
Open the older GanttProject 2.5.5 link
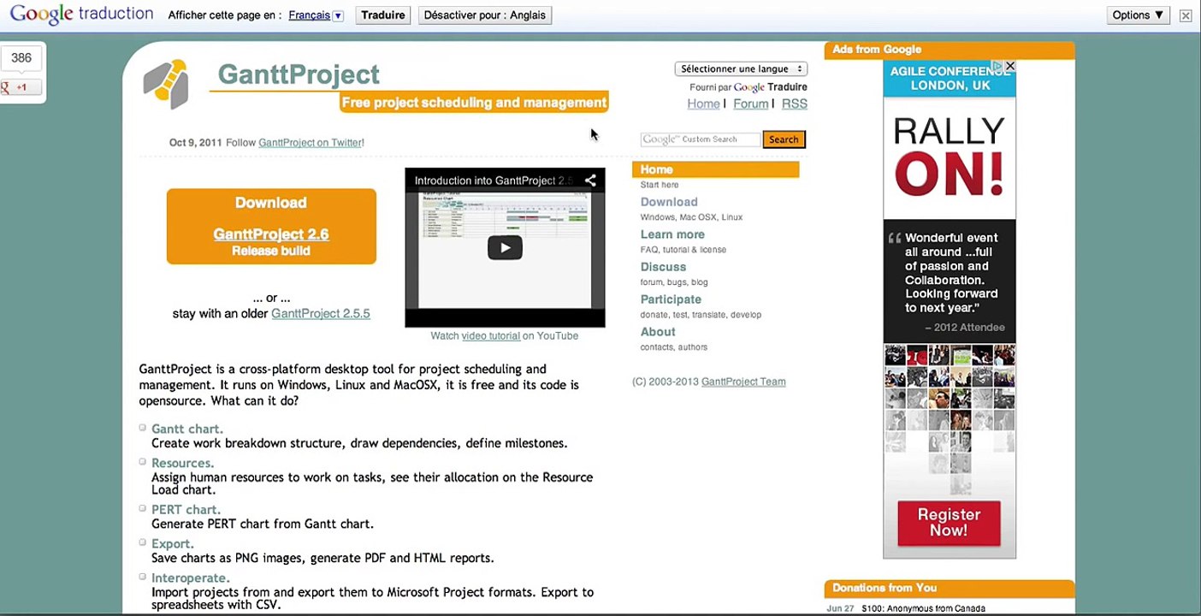pyautogui.click(x=321, y=314)
